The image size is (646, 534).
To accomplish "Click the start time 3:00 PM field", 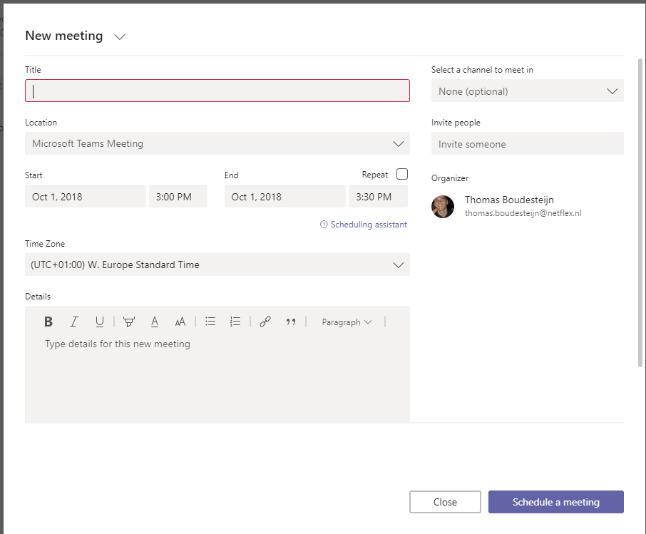I will [178, 197].
